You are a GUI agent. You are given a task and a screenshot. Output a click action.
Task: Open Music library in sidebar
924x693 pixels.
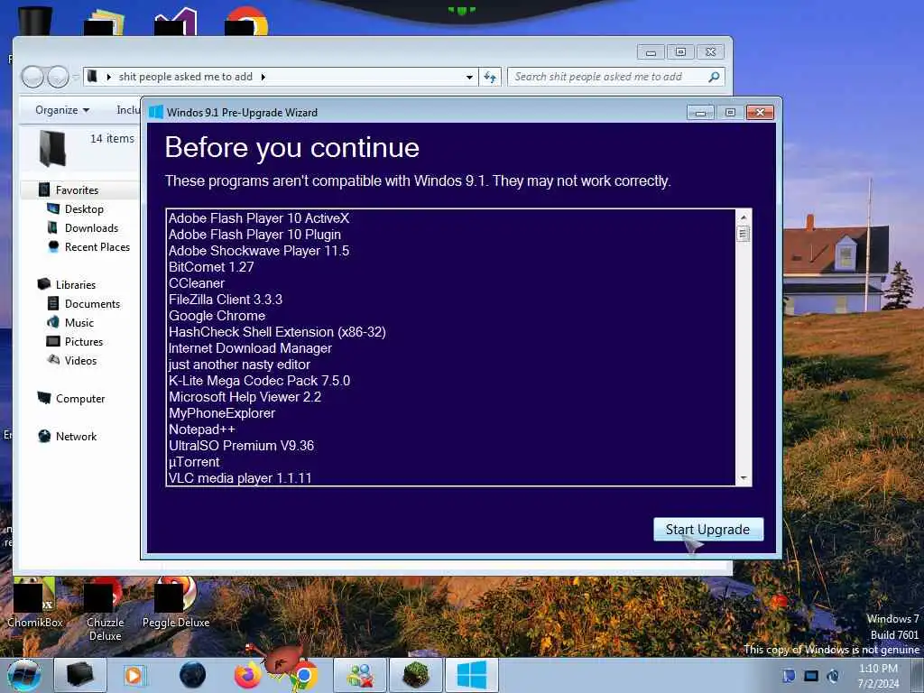pos(79,322)
